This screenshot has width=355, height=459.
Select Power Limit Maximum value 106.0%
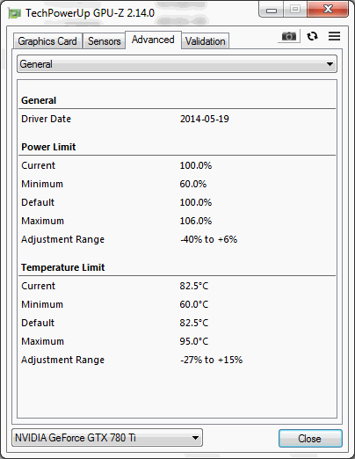click(196, 221)
